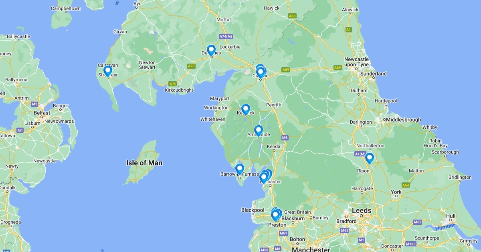This screenshot has height=252, width=481.
Task: Click the Leeds city label
Action: point(362,210)
